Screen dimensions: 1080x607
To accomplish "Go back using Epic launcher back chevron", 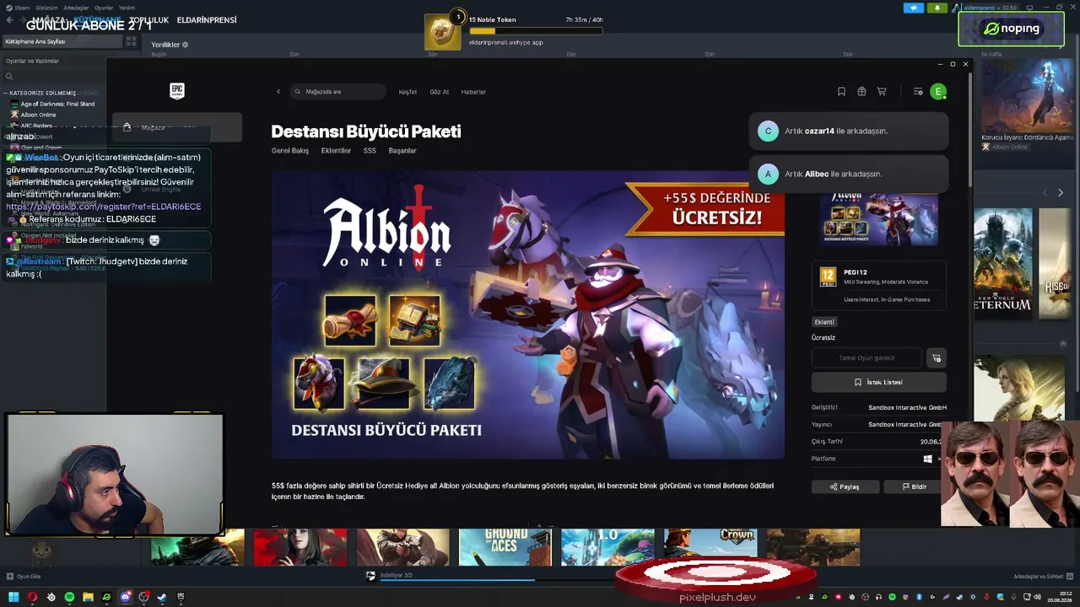I will tap(278, 92).
